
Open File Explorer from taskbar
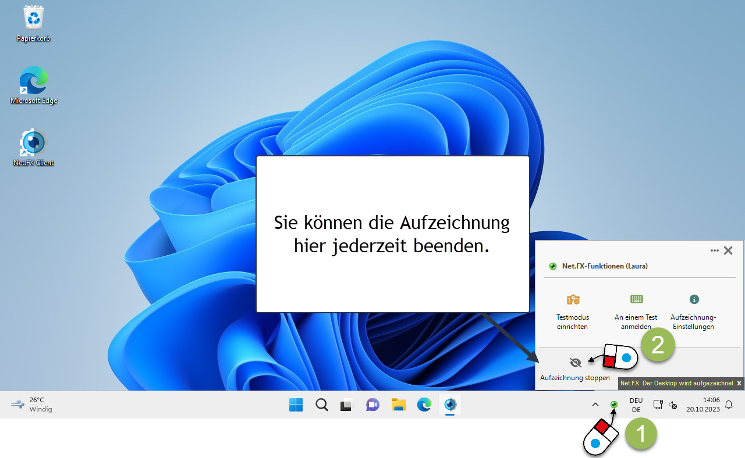coord(398,405)
